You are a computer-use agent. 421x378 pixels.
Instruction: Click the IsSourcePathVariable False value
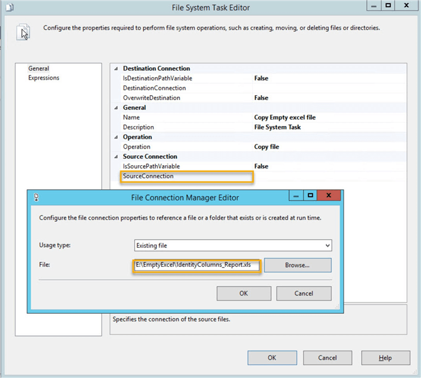pyautogui.click(x=261, y=166)
